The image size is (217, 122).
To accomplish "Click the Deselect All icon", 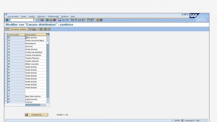I will coord(49,29).
